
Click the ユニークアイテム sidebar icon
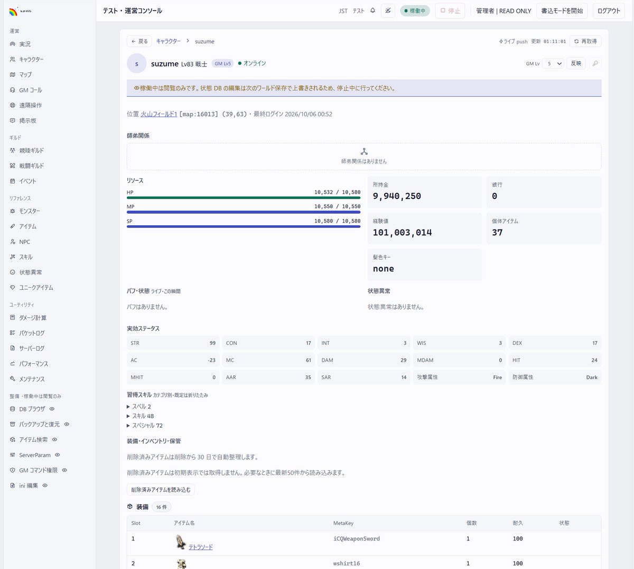[x=13, y=288]
